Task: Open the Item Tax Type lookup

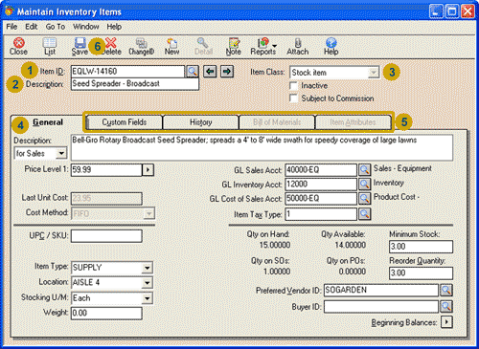Action: click(364, 214)
